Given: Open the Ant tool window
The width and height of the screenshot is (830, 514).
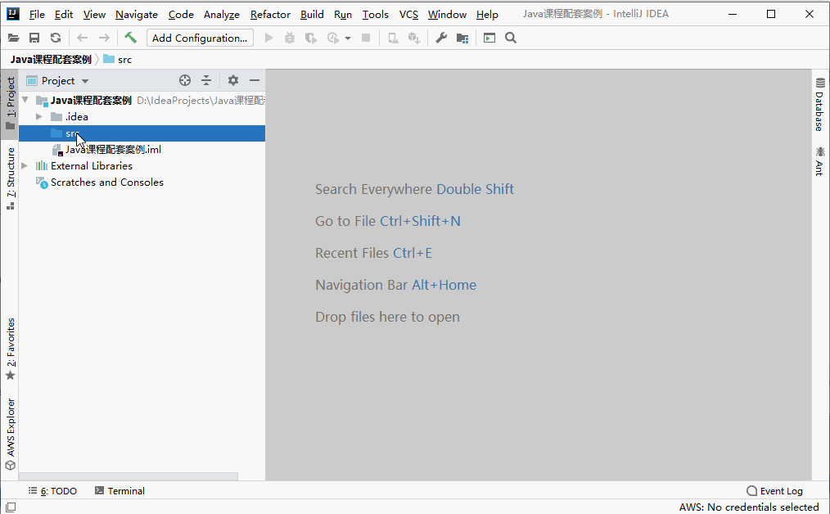Looking at the screenshot, I should pos(820,161).
